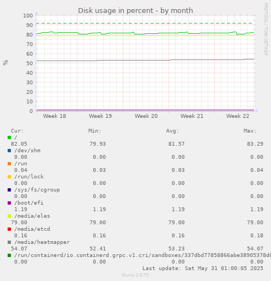The image size is (271, 281).
Task: Click the yellow swatch for /run/lock
Action: pyautogui.click(x=9, y=177)
